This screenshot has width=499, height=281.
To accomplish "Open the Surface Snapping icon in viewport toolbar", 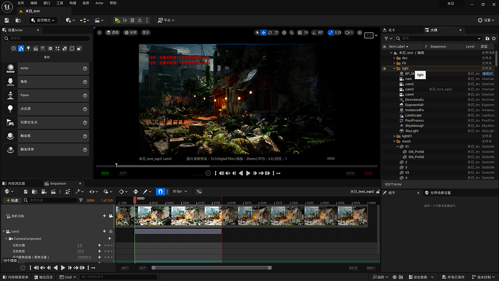I will [x=292, y=33].
